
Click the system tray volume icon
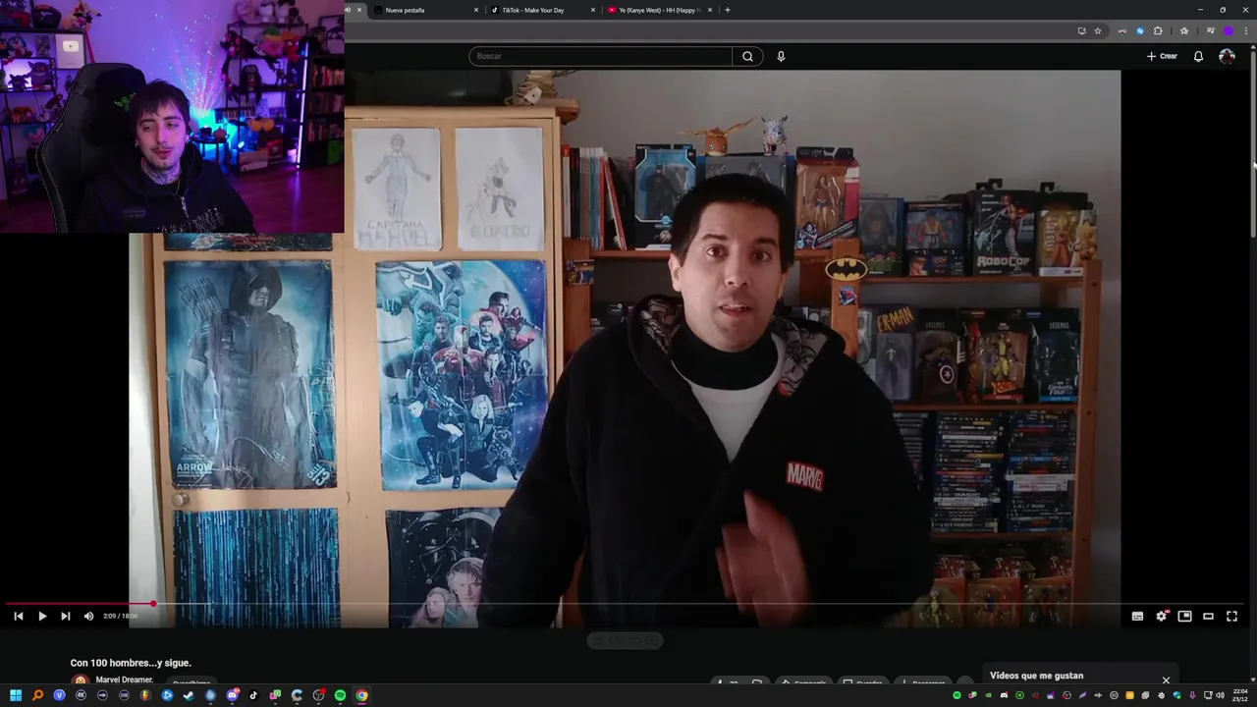tap(1220, 695)
